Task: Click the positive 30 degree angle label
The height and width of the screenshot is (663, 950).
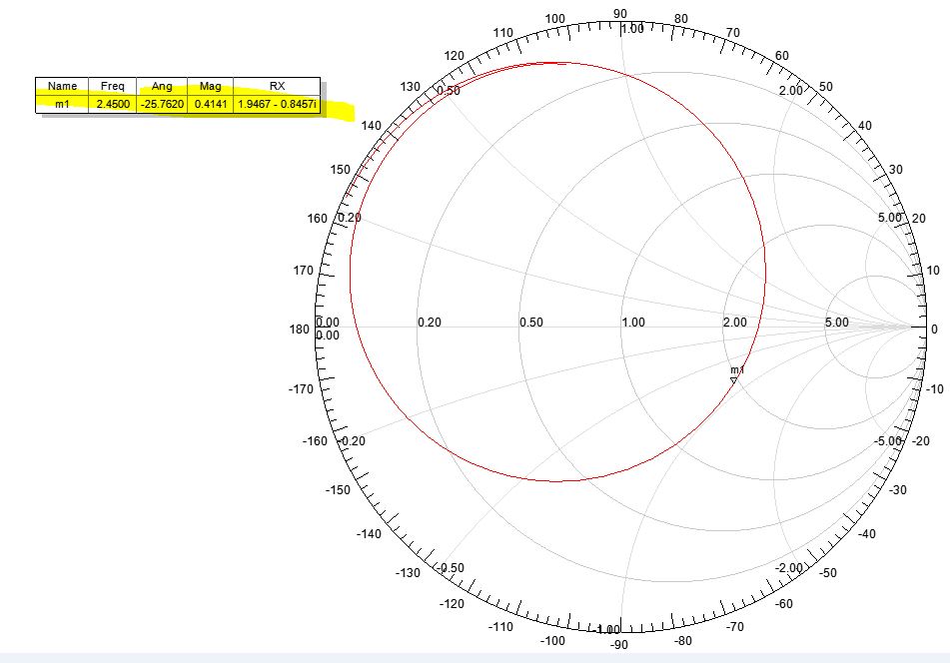Action: click(x=895, y=170)
